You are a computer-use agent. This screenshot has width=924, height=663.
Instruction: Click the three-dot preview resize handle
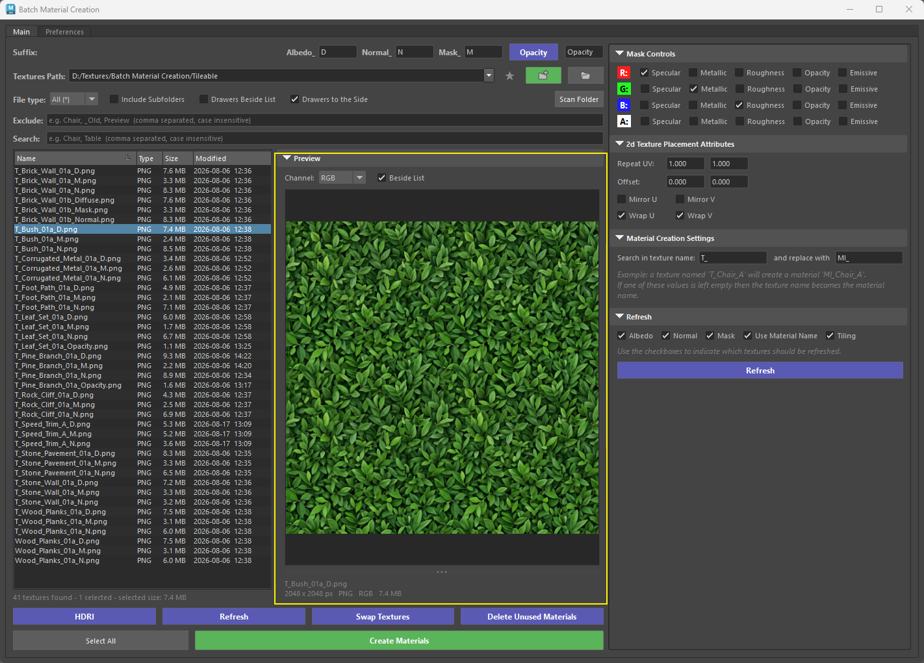point(442,572)
